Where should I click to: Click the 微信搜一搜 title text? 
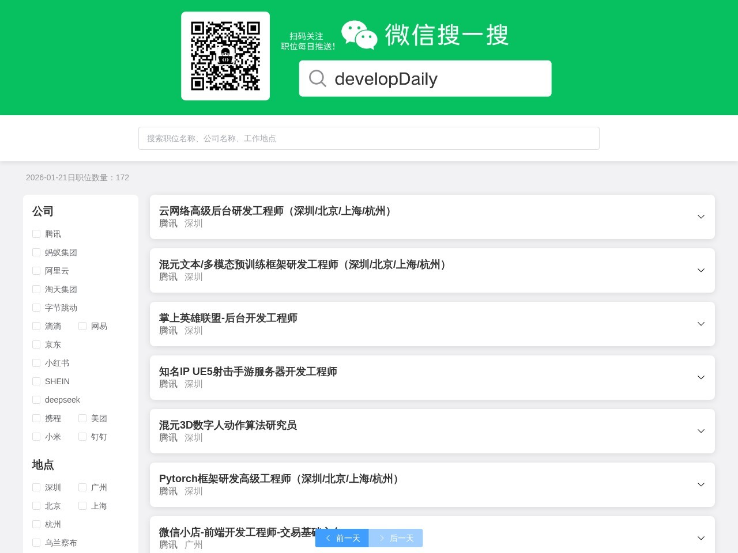447,35
